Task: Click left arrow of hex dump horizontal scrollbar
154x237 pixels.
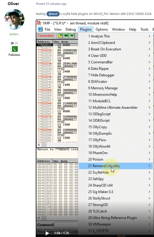Action: coord(39,218)
